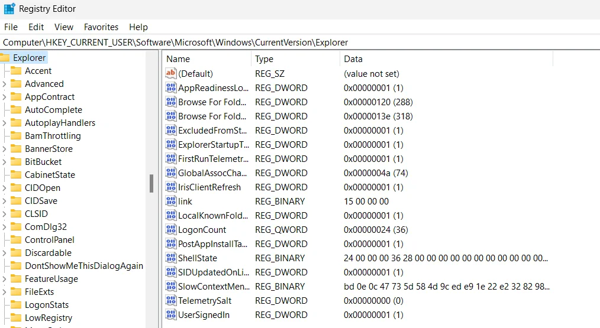Expand the ComDlg32 key
Image resolution: width=600 pixels, height=328 pixels.
coord(4,227)
